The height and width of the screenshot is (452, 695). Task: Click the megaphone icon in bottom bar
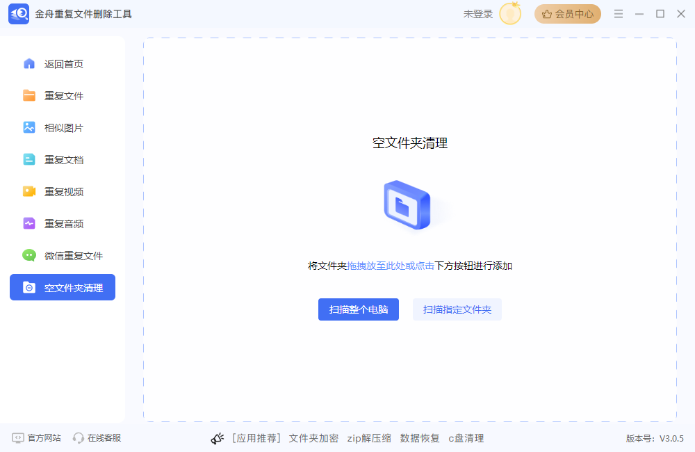[x=217, y=438]
